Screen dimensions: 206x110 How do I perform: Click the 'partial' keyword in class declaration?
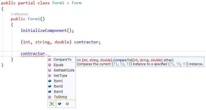pyautogui.click(x=26, y=3)
